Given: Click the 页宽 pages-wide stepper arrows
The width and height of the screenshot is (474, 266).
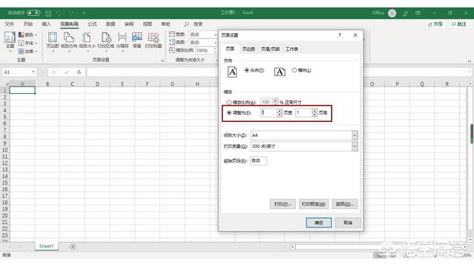Looking at the screenshot, I should tap(279, 113).
